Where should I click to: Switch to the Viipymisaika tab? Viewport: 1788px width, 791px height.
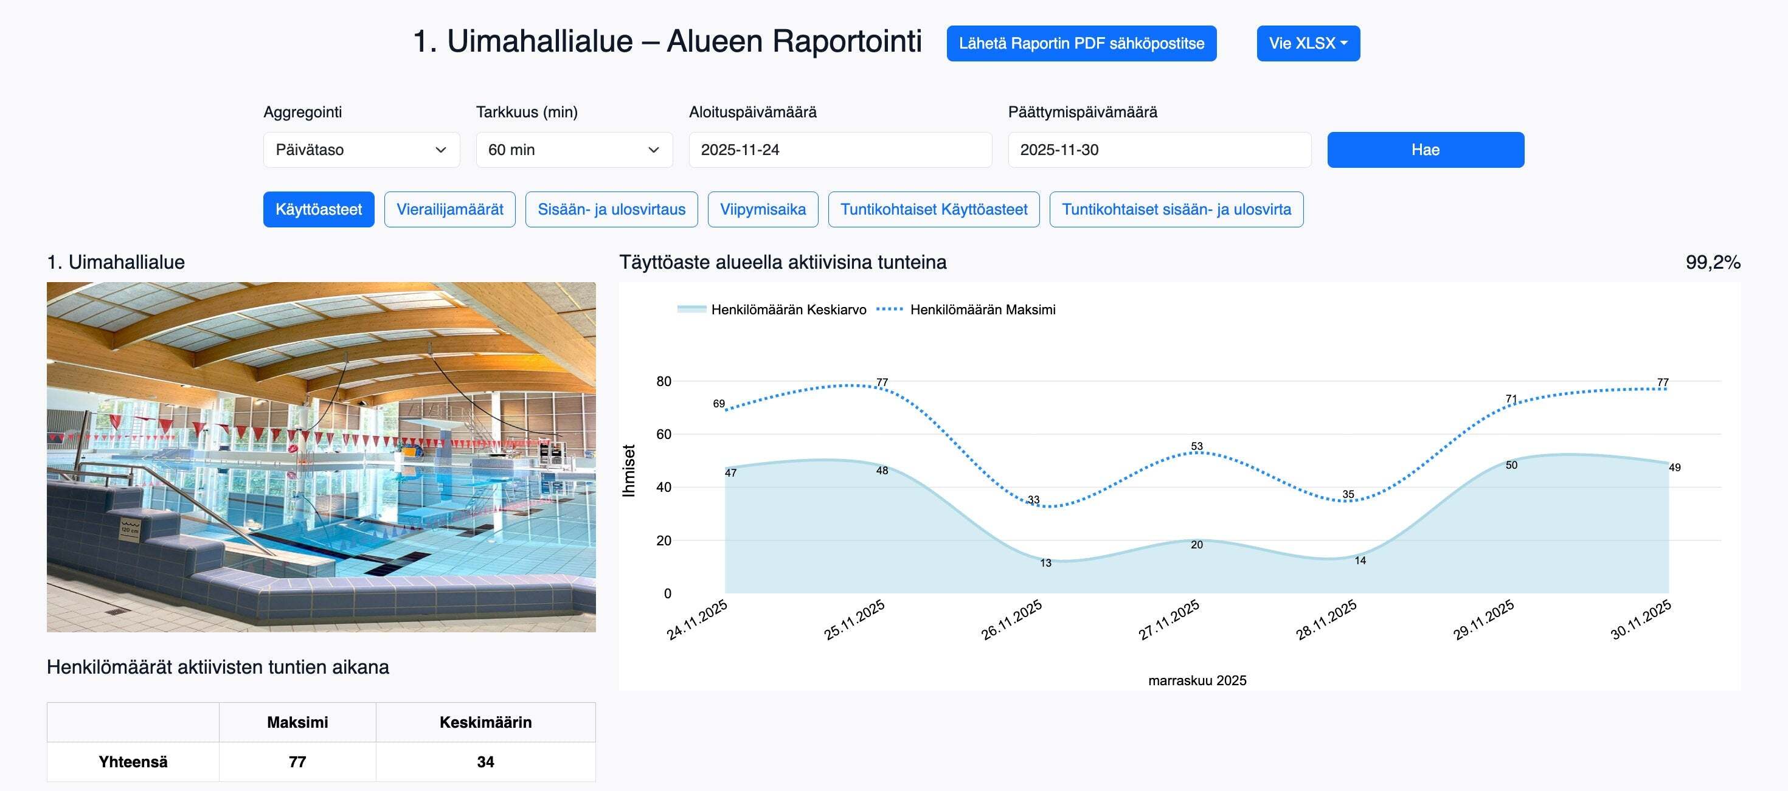click(762, 210)
